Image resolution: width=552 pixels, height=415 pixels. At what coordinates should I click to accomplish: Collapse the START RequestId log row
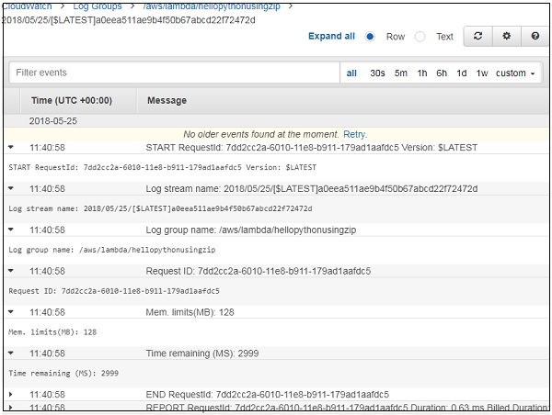tap(11, 147)
